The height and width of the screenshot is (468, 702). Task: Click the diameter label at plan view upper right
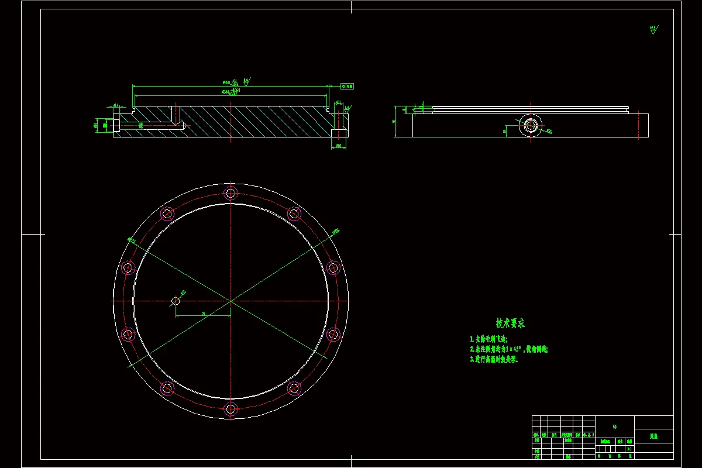pos(336,232)
